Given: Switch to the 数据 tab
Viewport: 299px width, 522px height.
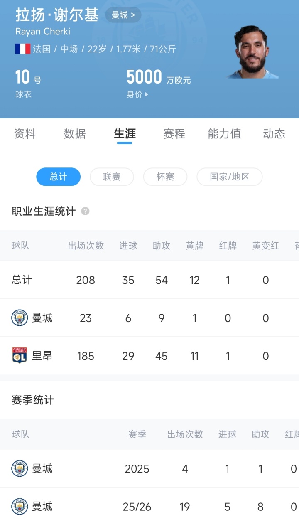Looking at the screenshot, I should pyautogui.click(x=75, y=134).
